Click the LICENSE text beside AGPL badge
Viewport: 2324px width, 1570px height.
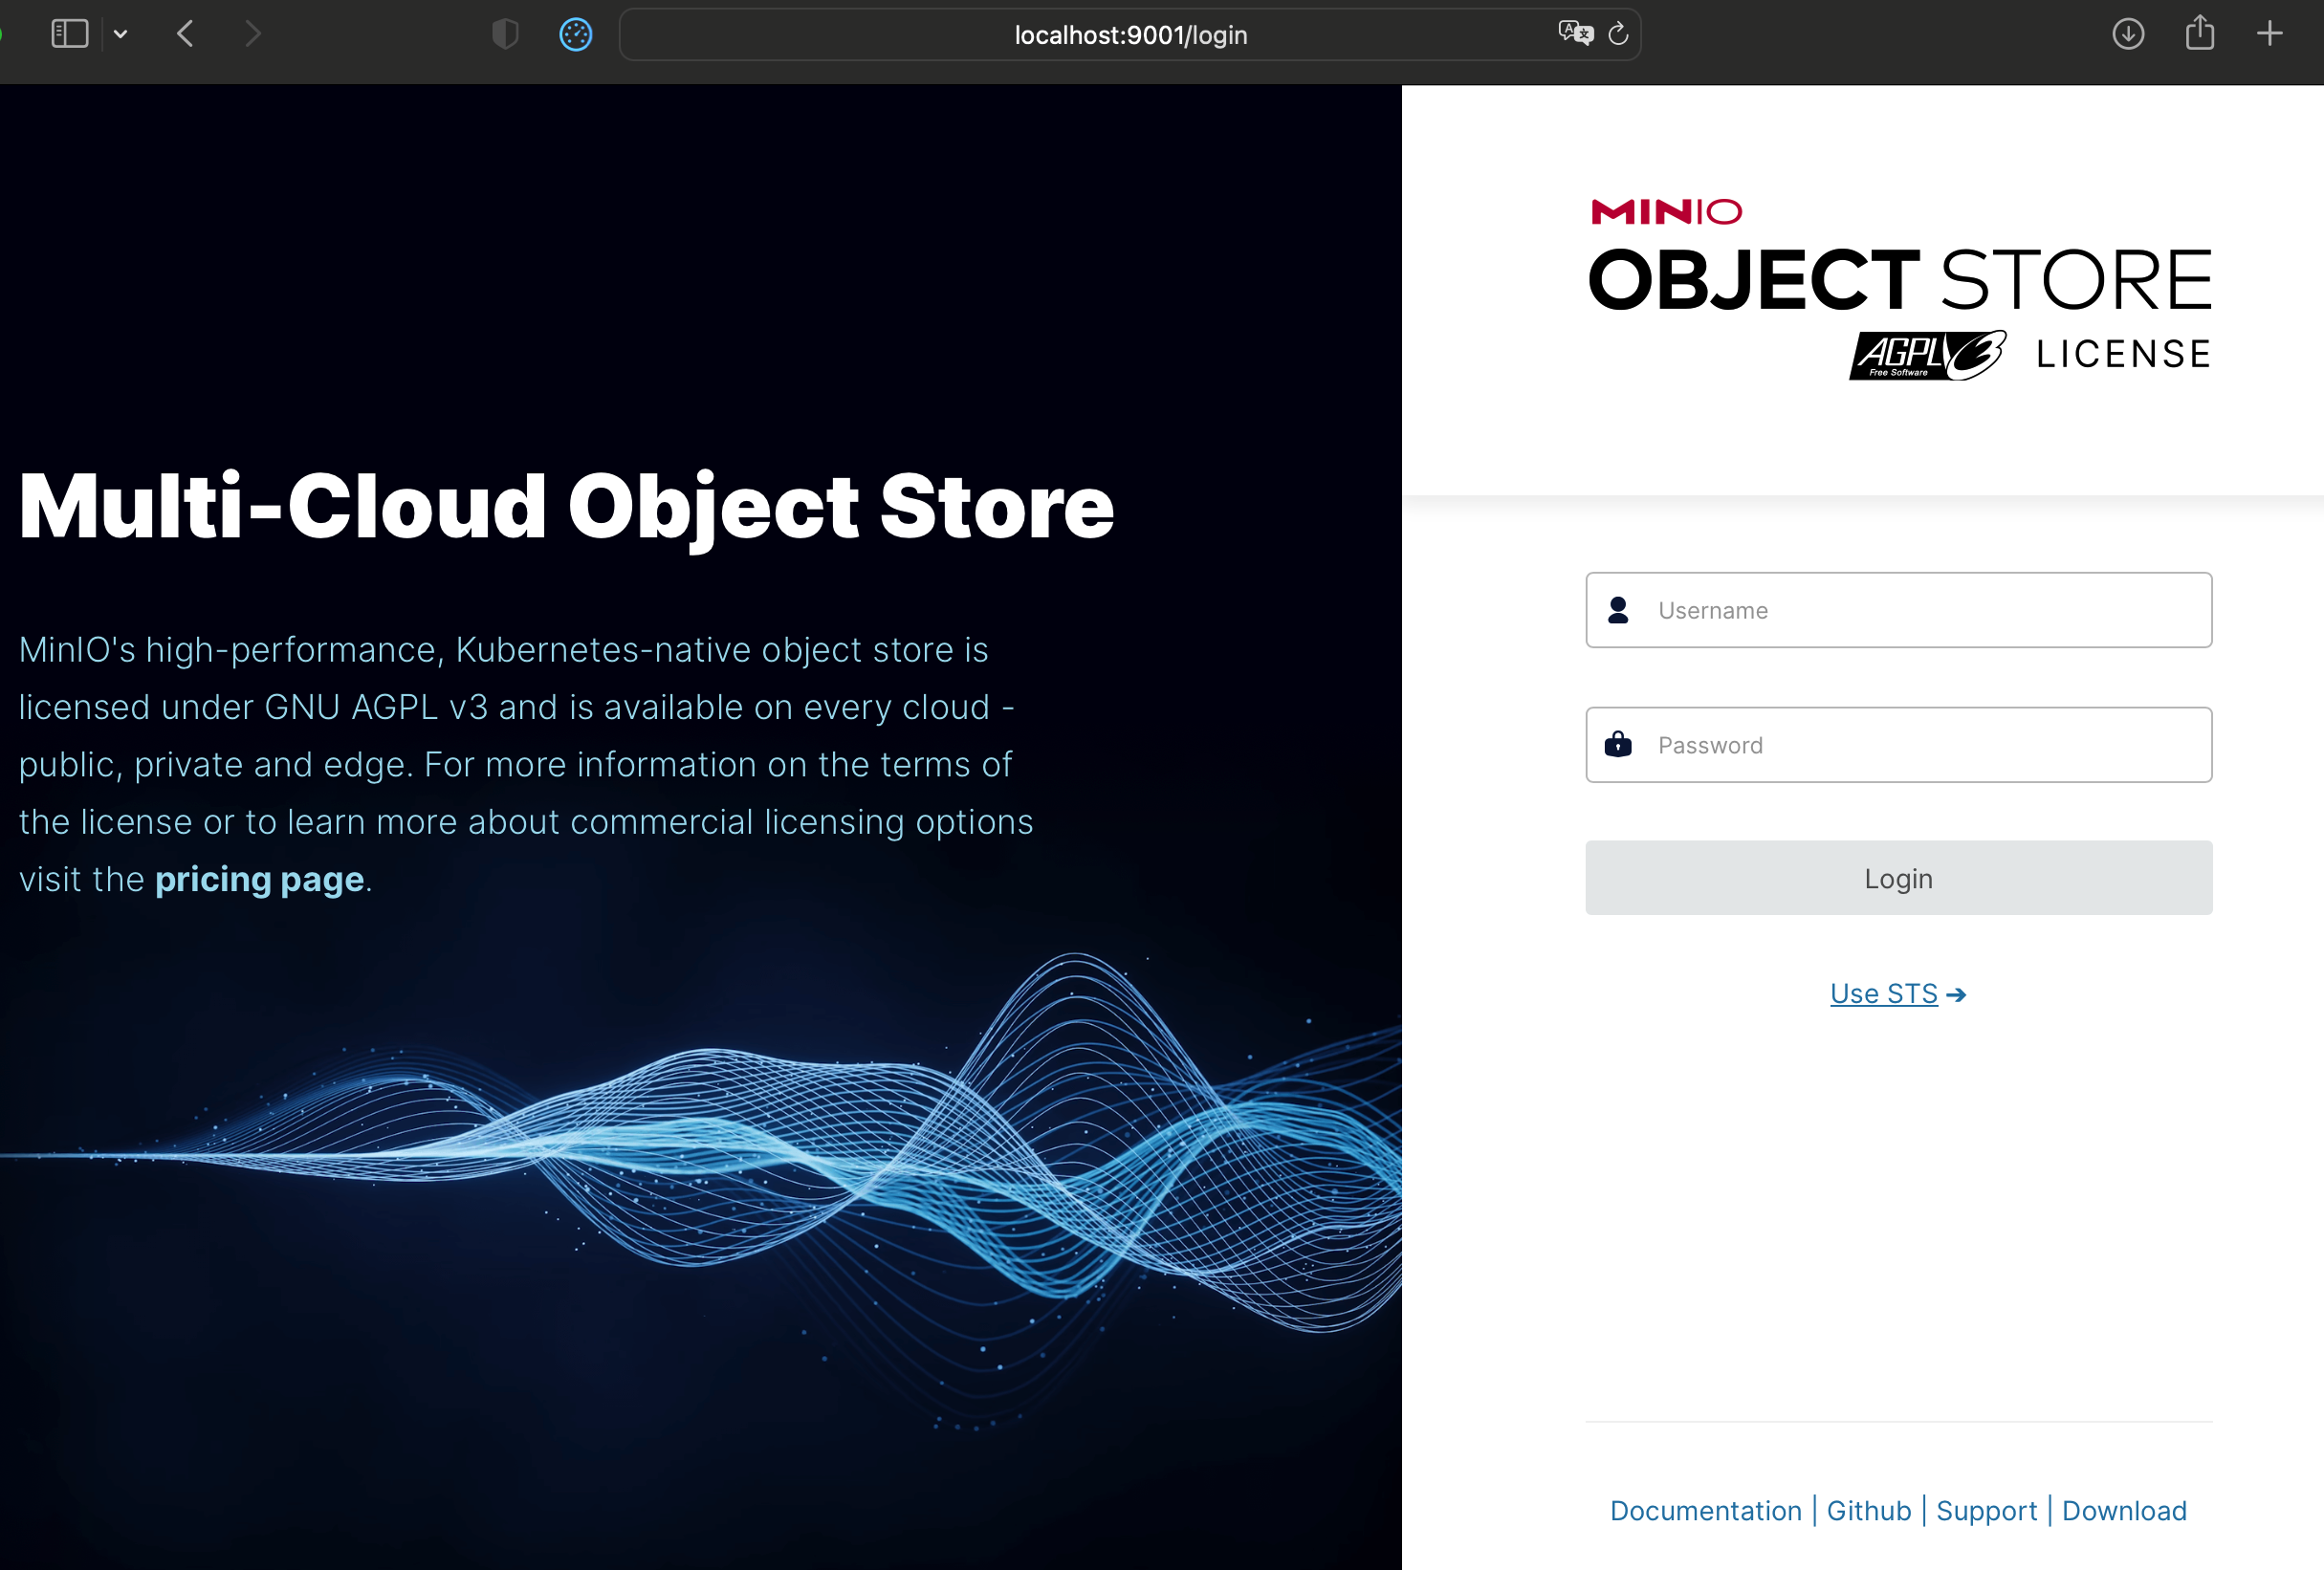tap(2123, 354)
